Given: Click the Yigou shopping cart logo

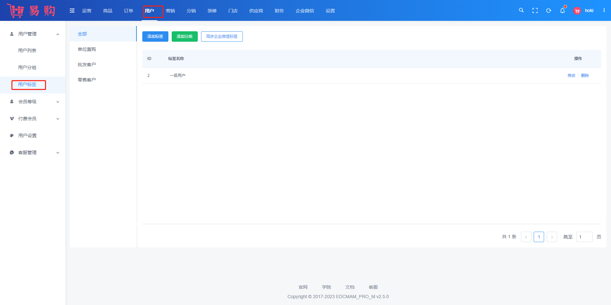Looking at the screenshot, I should click(31, 11).
